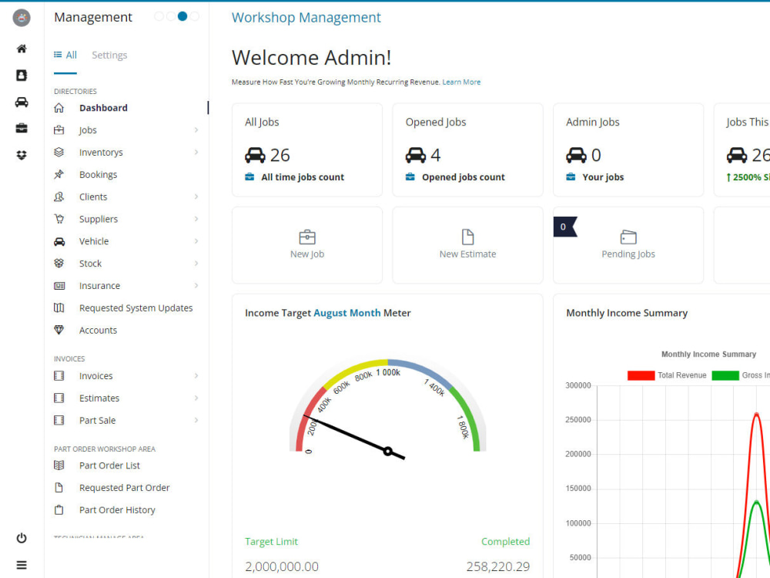
Task: Click the Learn More link
Action: coord(461,82)
